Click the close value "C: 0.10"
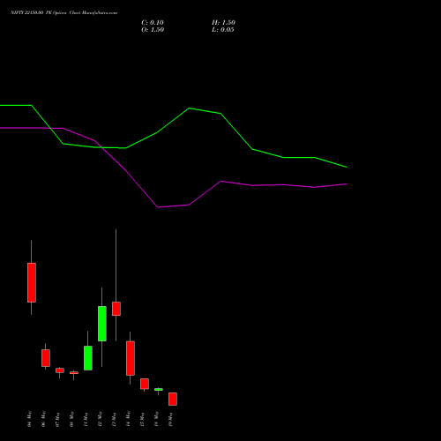 point(153,23)
